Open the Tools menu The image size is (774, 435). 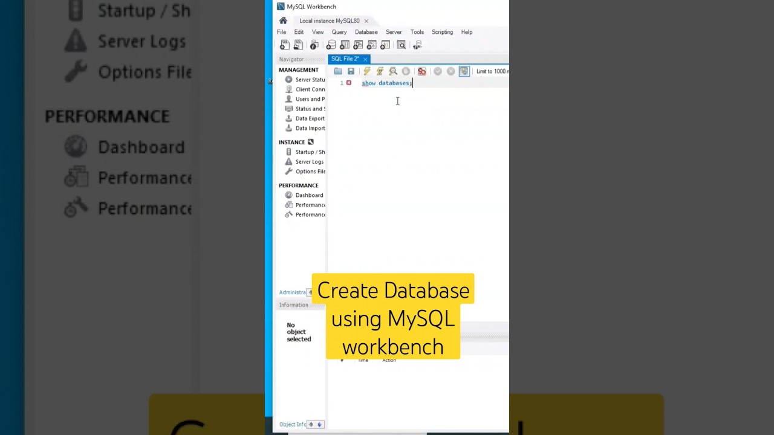pos(417,32)
